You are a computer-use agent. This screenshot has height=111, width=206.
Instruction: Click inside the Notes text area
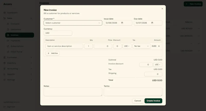(x=73, y=92)
